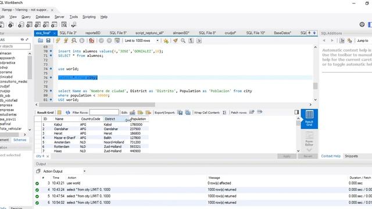Execute the script with first lightning bolt

(58, 41)
